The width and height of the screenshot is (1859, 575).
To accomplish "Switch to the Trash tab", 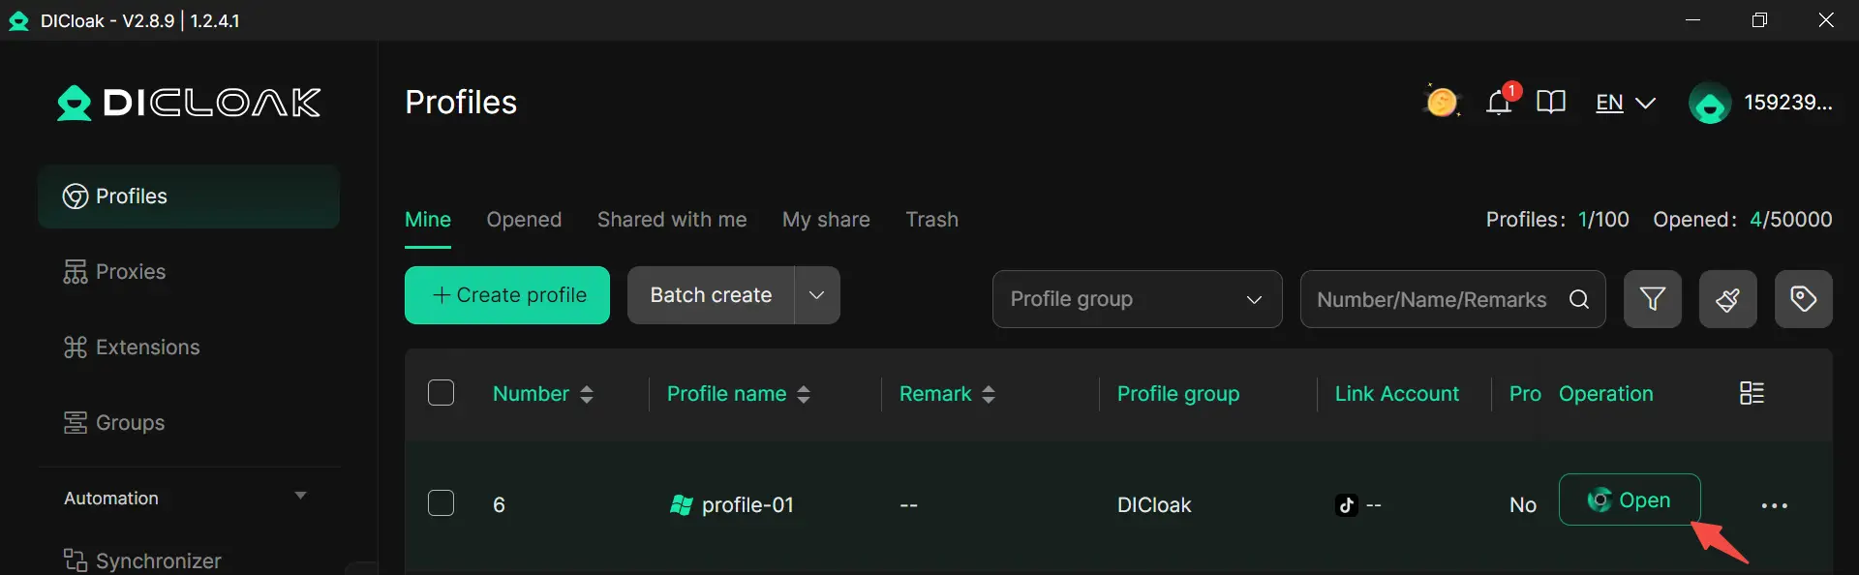I will 931,220.
